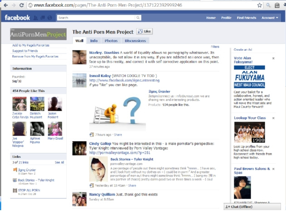Click the question mark figure thumbnail
The image size is (286, 211).
click(118, 110)
